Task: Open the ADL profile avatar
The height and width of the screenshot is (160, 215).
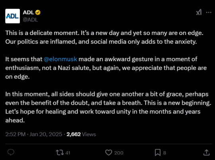Action: (x=12, y=16)
